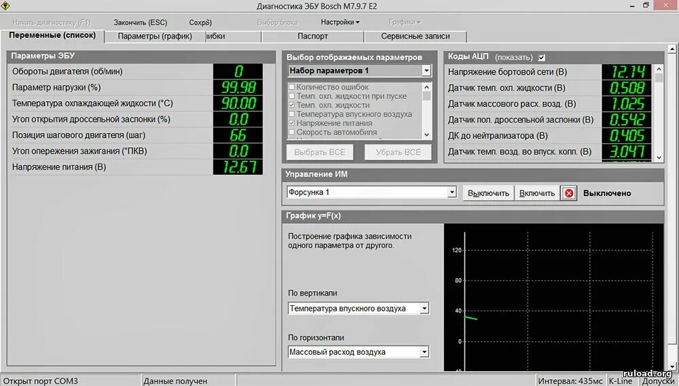679x386 pixels.
Task: Click the Допуски status bar entry
Action: [x=657, y=381]
